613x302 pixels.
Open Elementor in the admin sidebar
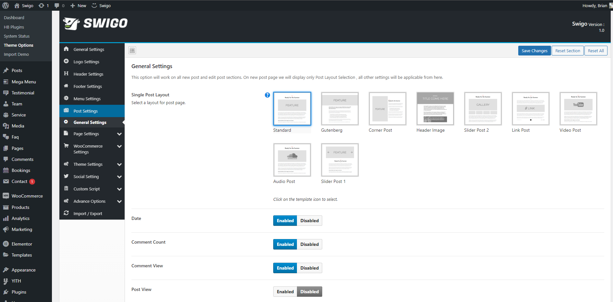(22, 244)
